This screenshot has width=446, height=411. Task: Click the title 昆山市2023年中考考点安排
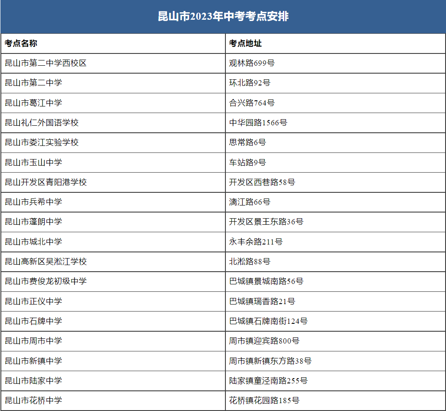[x=223, y=16]
